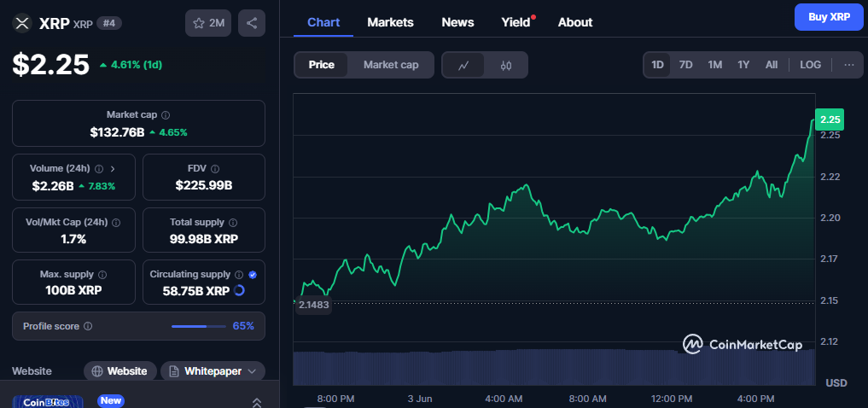Click the 4.65% market cap change
The image size is (868, 408).
tap(173, 133)
